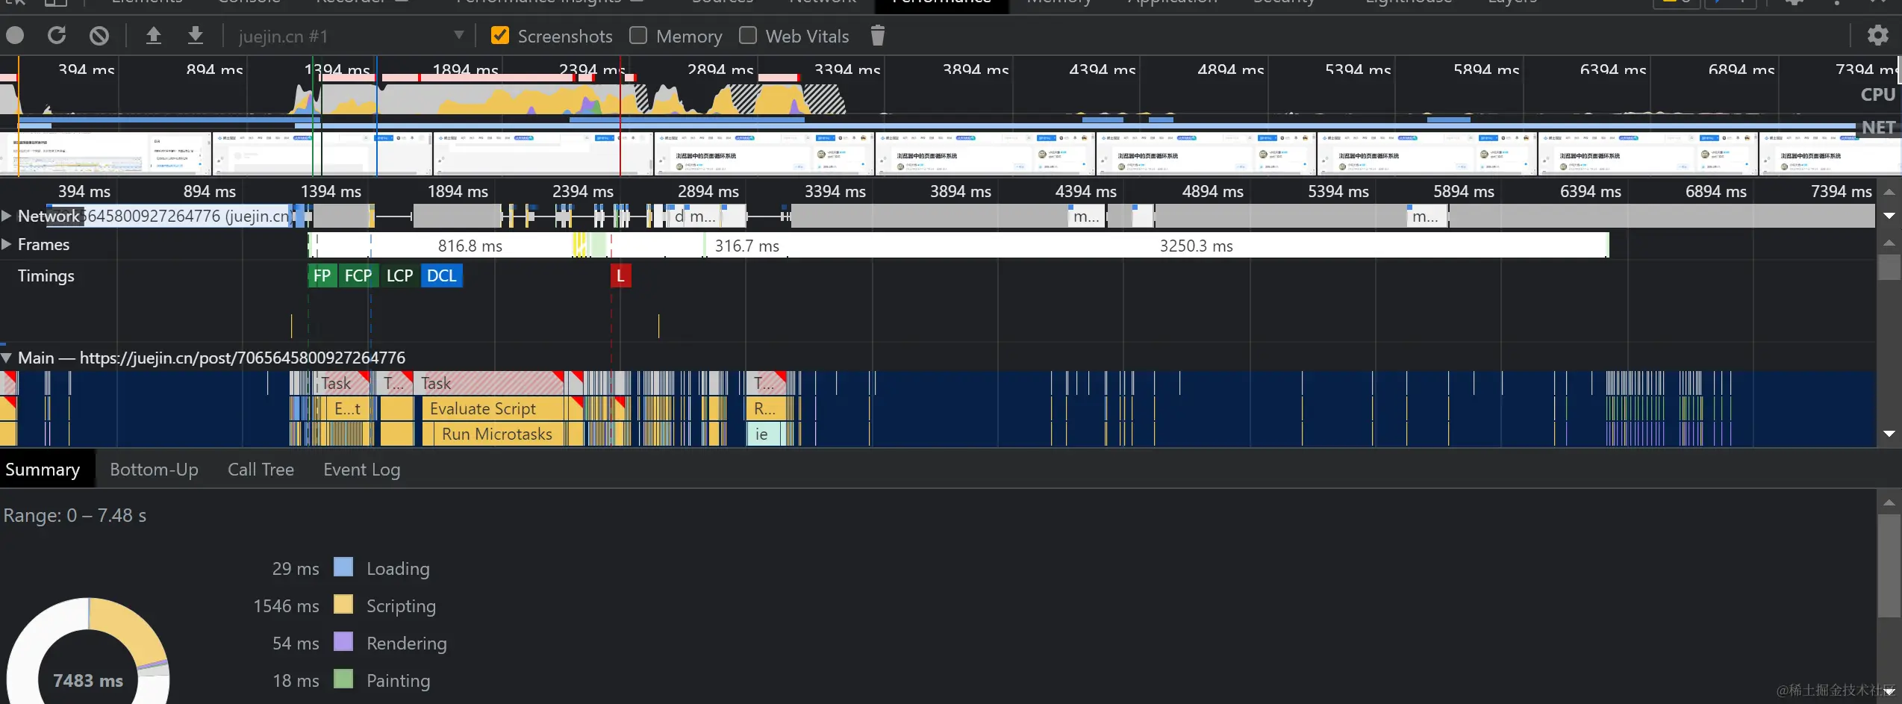Expand the Frames track
1902x704 pixels.
[x=7, y=244]
